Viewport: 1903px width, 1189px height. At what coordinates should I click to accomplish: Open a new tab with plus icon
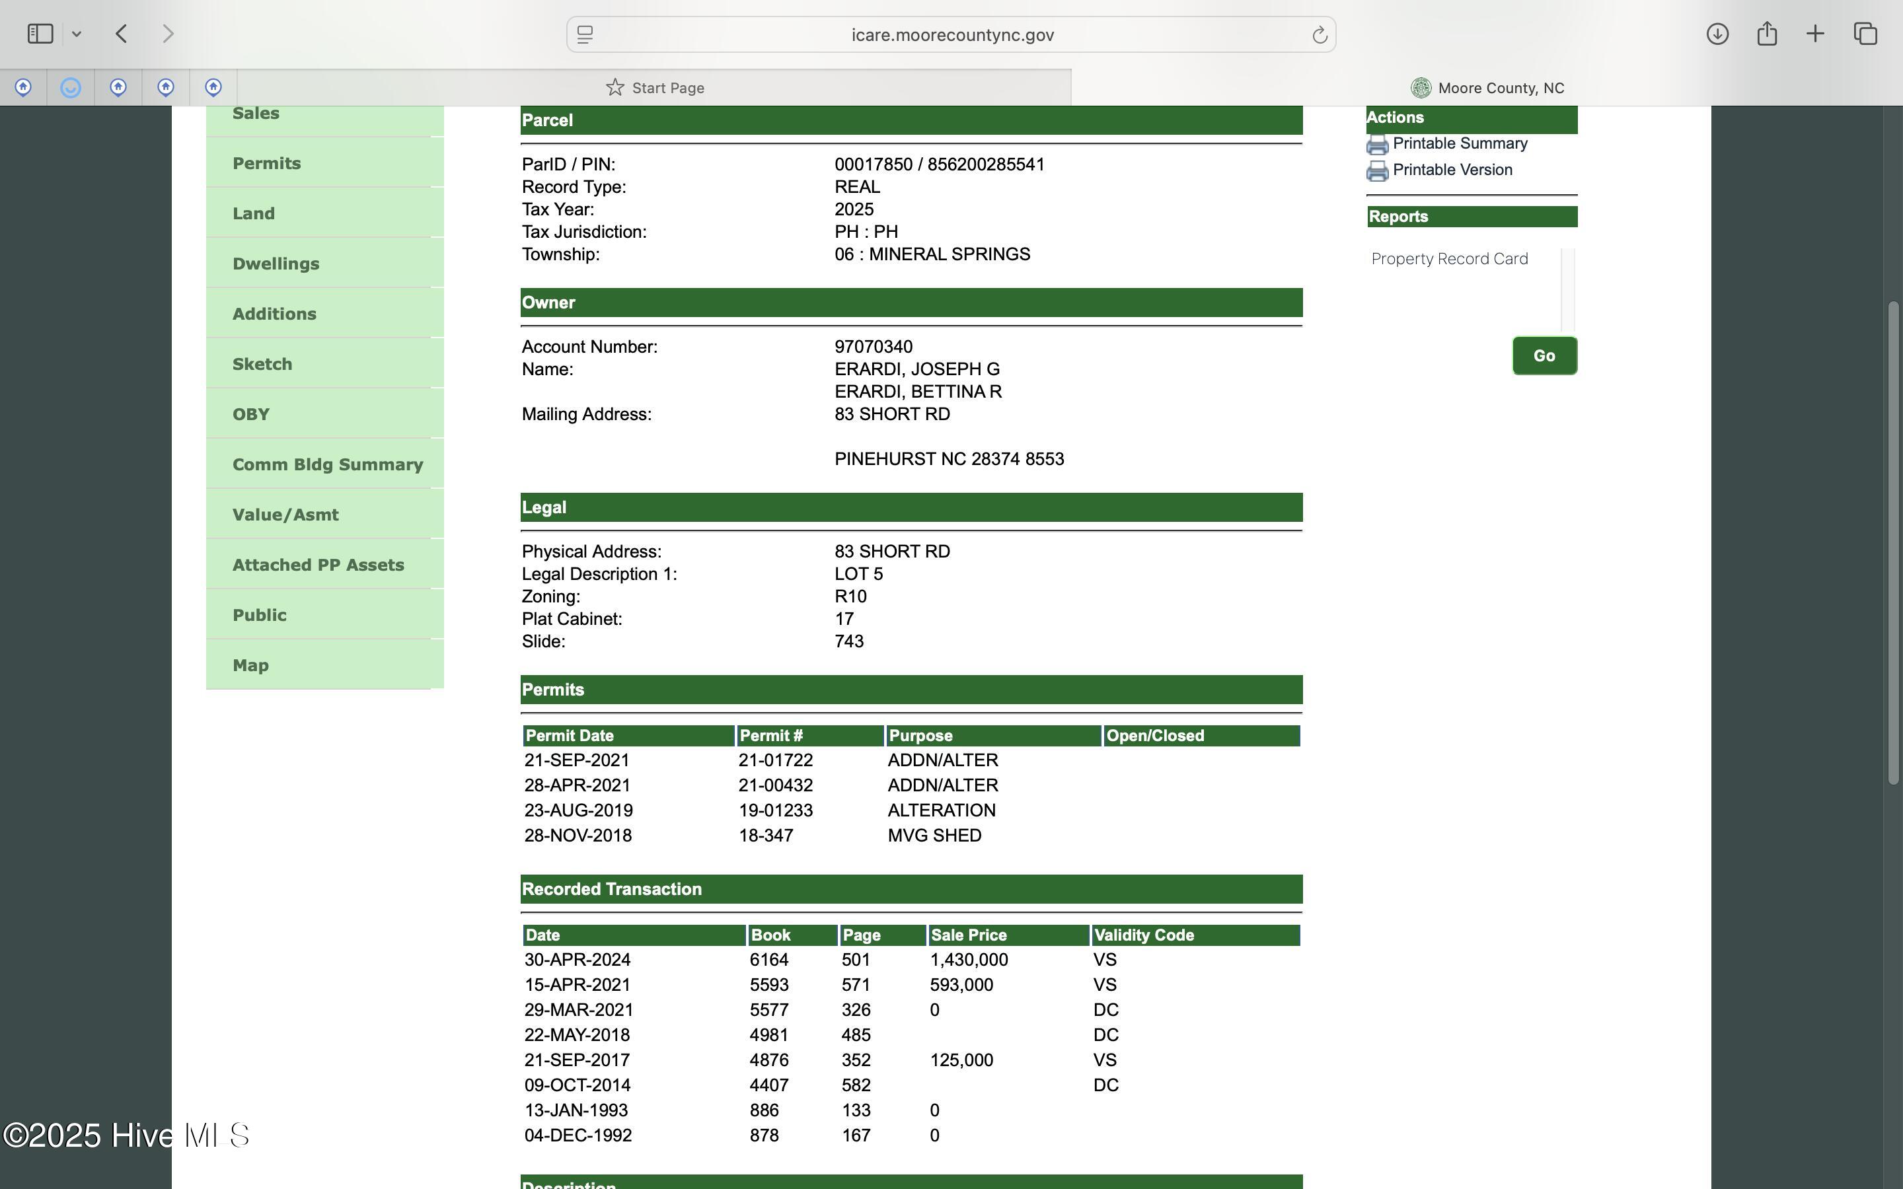coord(1815,34)
